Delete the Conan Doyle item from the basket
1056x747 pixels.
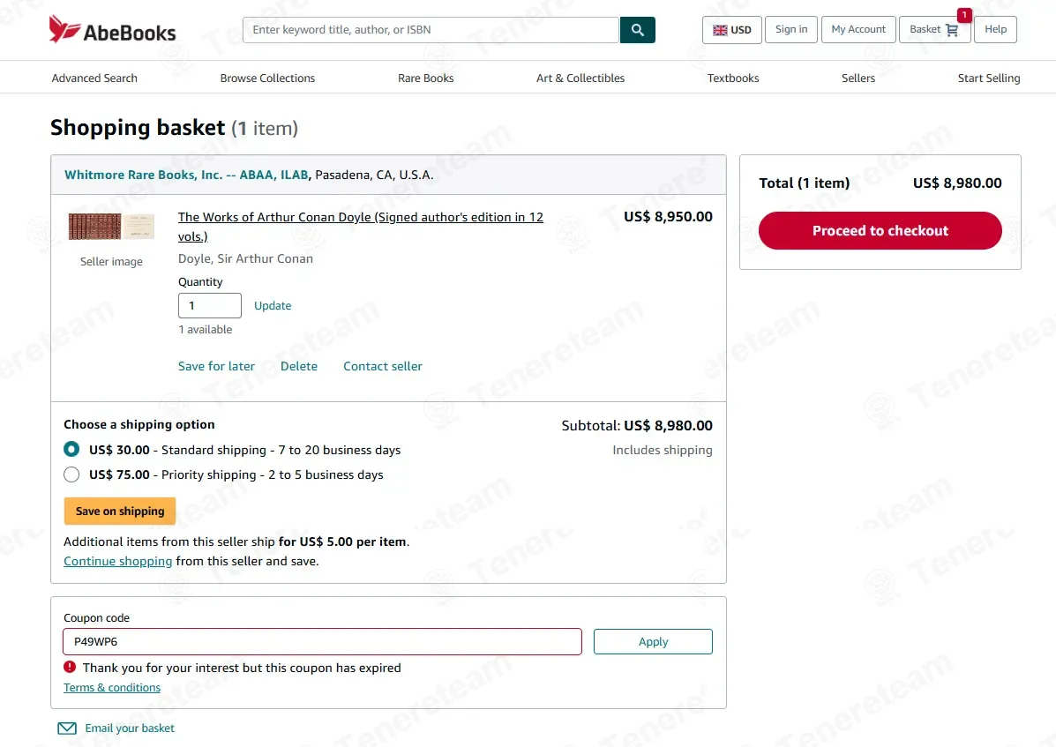(299, 366)
